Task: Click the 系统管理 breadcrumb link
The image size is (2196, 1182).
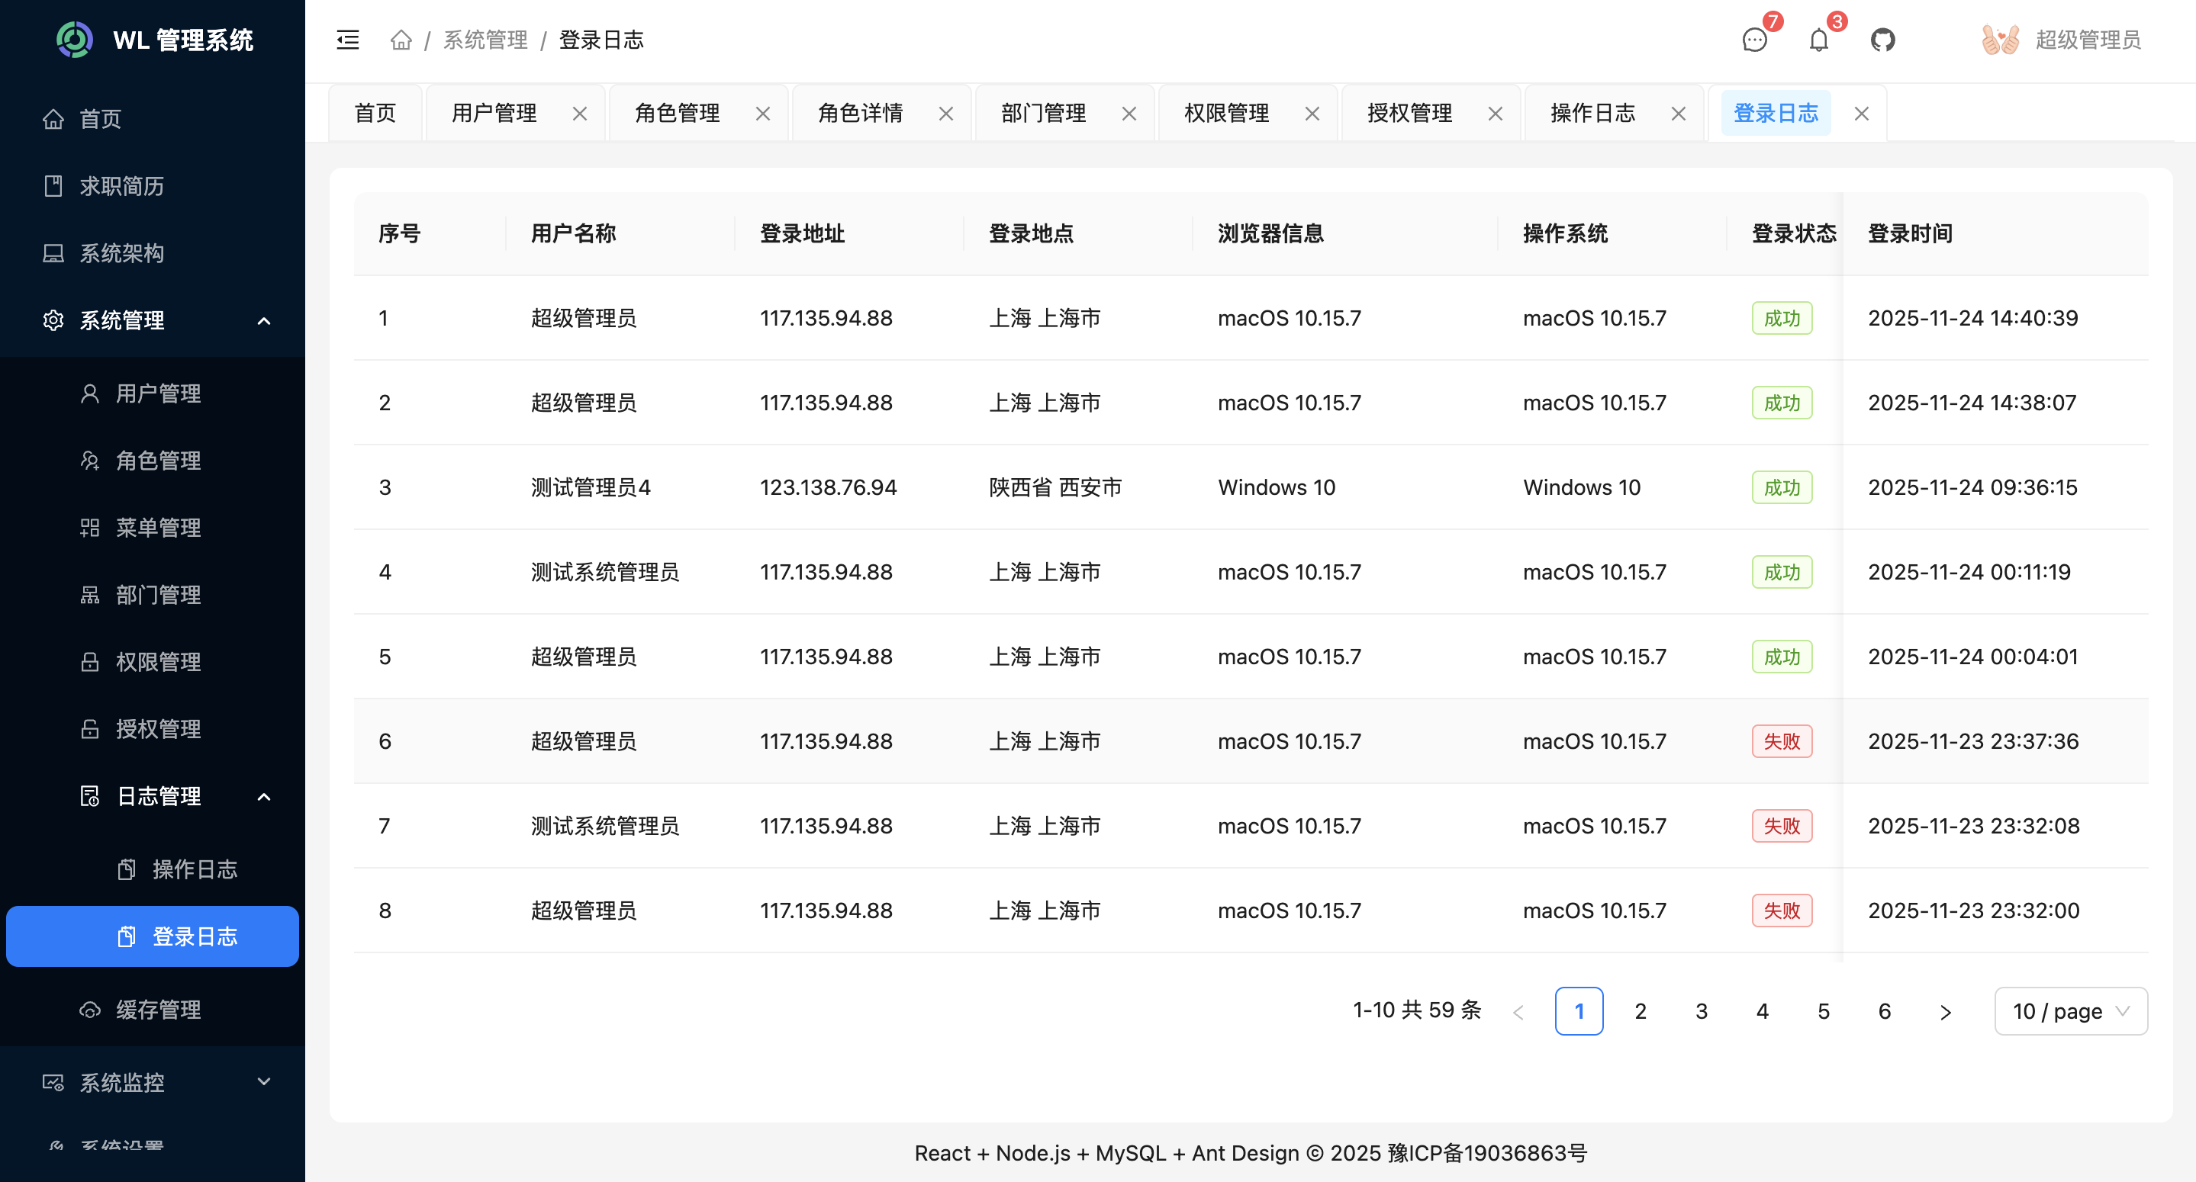Action: tap(485, 40)
